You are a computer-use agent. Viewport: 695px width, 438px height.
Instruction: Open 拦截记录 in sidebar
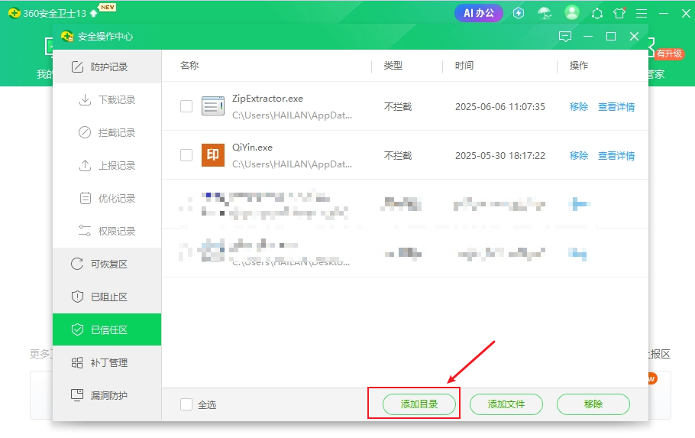pyautogui.click(x=107, y=133)
